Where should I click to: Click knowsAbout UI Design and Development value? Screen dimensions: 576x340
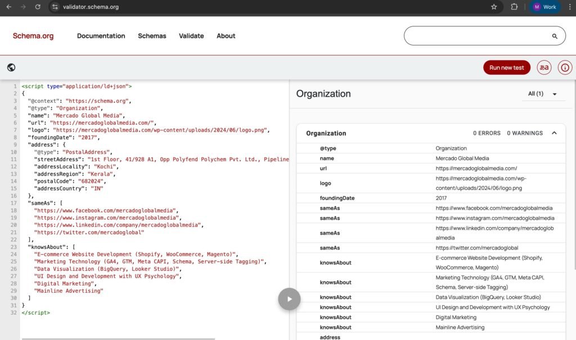(493, 307)
